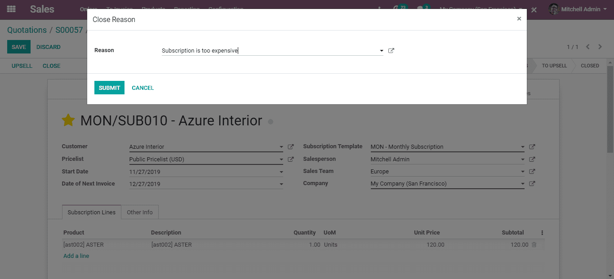Screen dimensions: 614x279
Task: Open Sales app title menu
Action: pos(42,9)
